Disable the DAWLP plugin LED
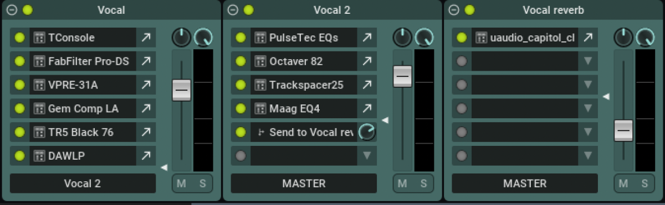The height and width of the screenshot is (205, 665). [x=19, y=156]
